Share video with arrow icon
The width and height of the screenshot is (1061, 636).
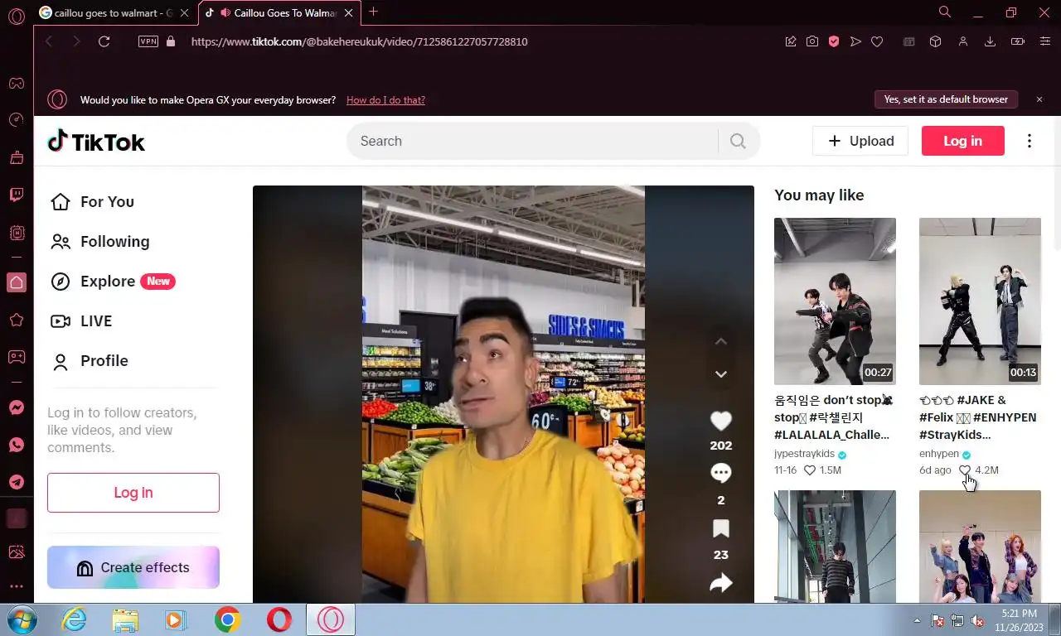[x=721, y=584]
